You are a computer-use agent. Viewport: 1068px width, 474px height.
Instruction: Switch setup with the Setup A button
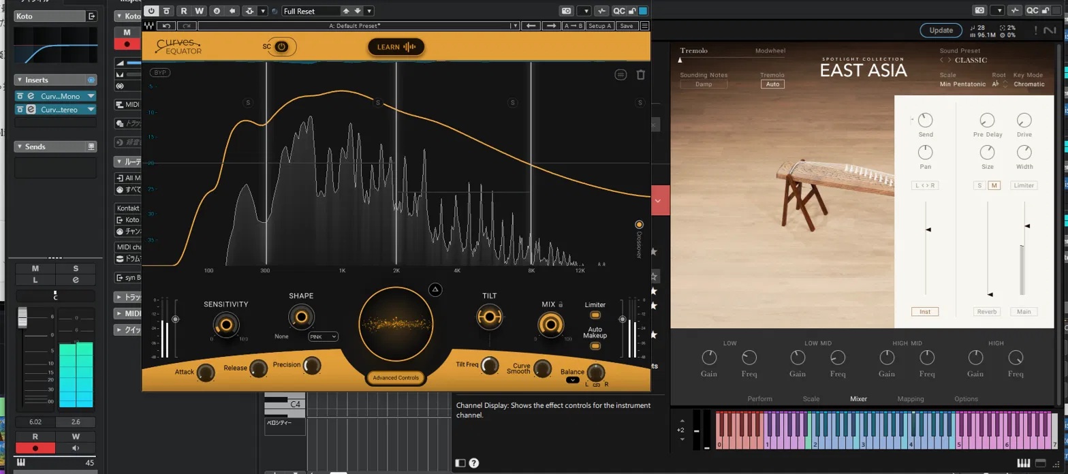pos(599,26)
